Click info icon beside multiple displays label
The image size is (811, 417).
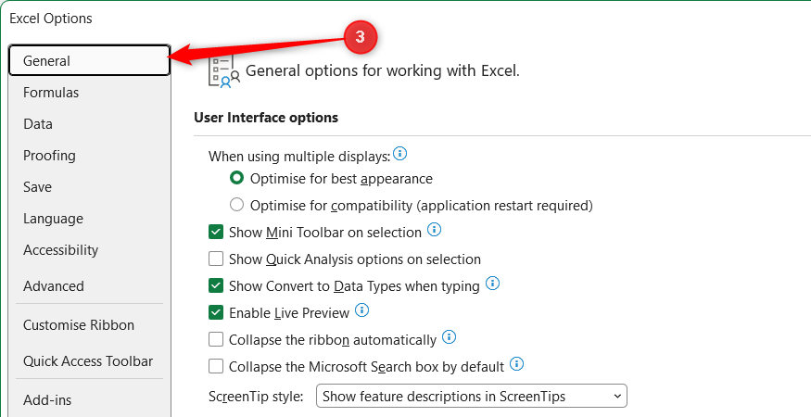tap(399, 154)
